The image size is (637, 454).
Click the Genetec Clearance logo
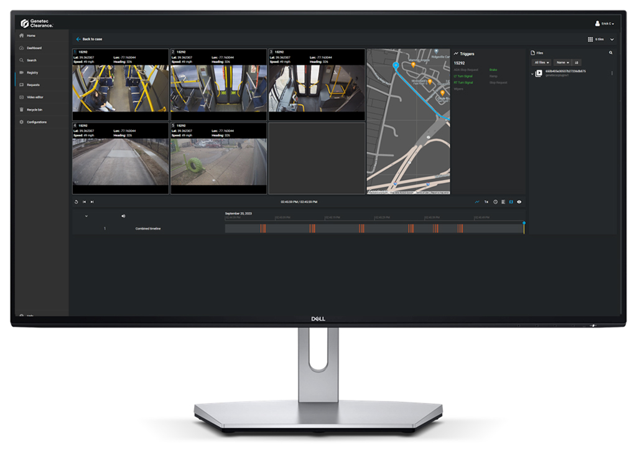[x=37, y=23]
